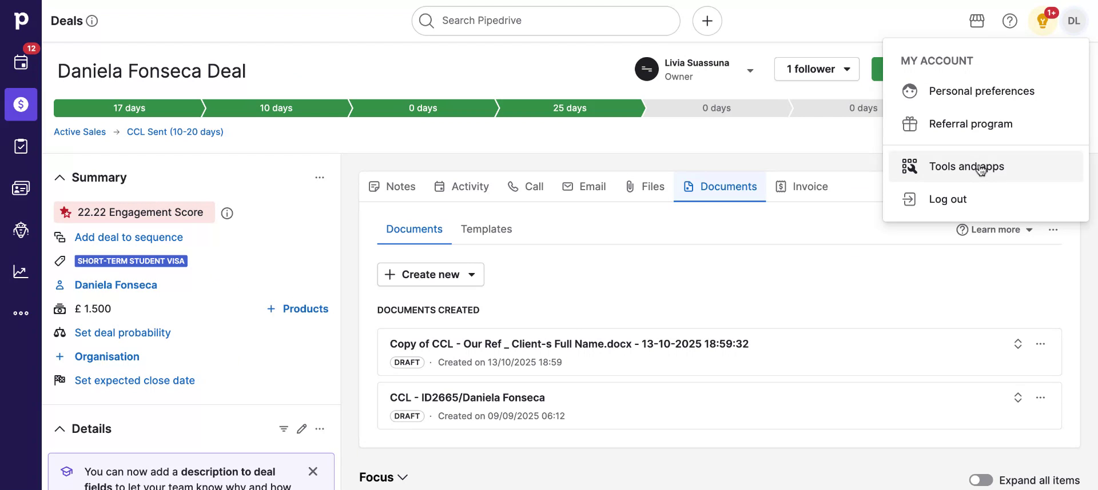This screenshot has width=1098, height=490.
Task: Toggle Expand all items switch
Action: [x=981, y=480]
